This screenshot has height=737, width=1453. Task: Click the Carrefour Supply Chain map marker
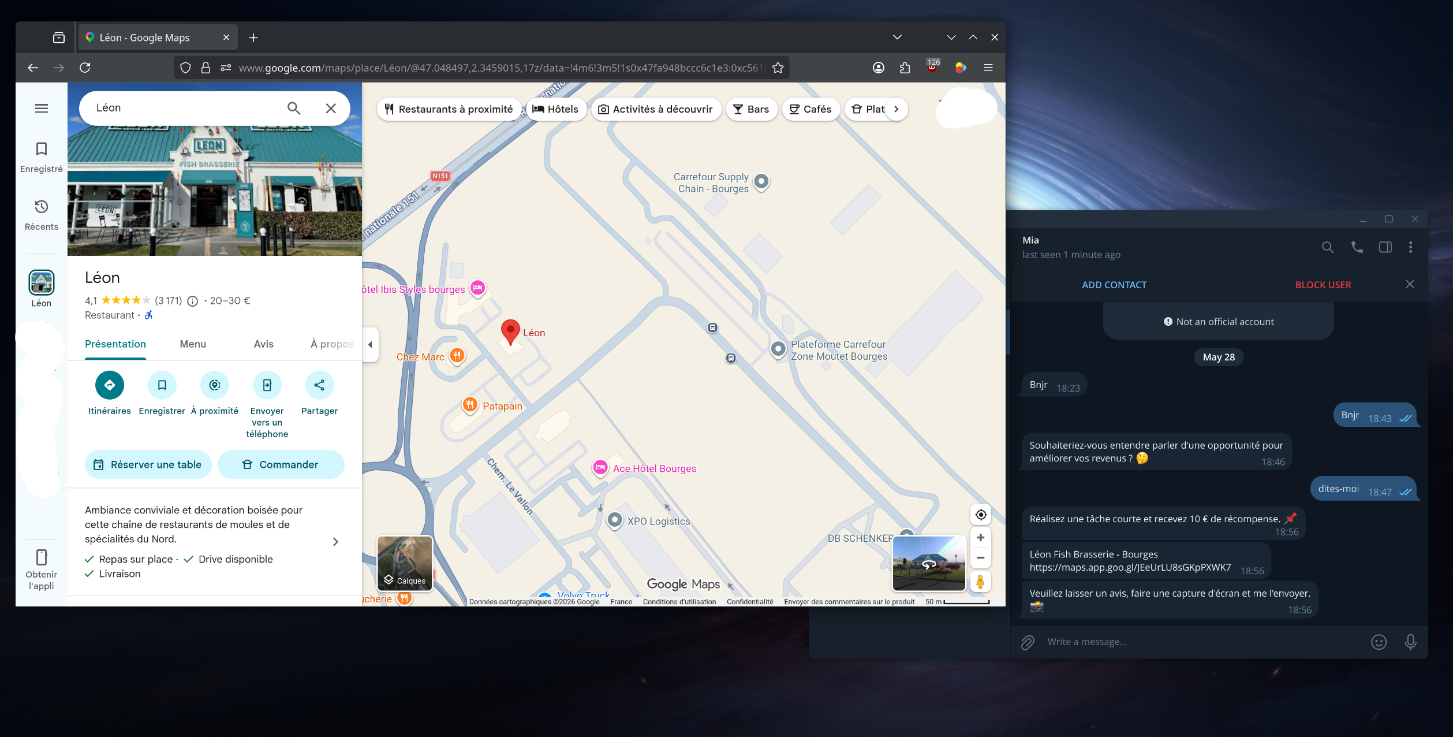pos(761,182)
